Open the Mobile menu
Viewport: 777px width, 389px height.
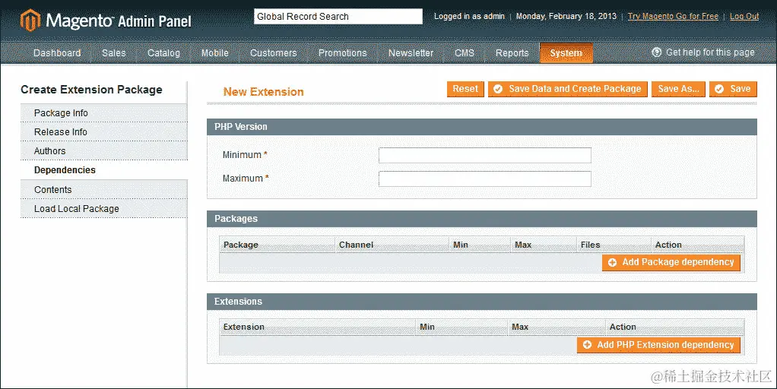click(x=215, y=53)
